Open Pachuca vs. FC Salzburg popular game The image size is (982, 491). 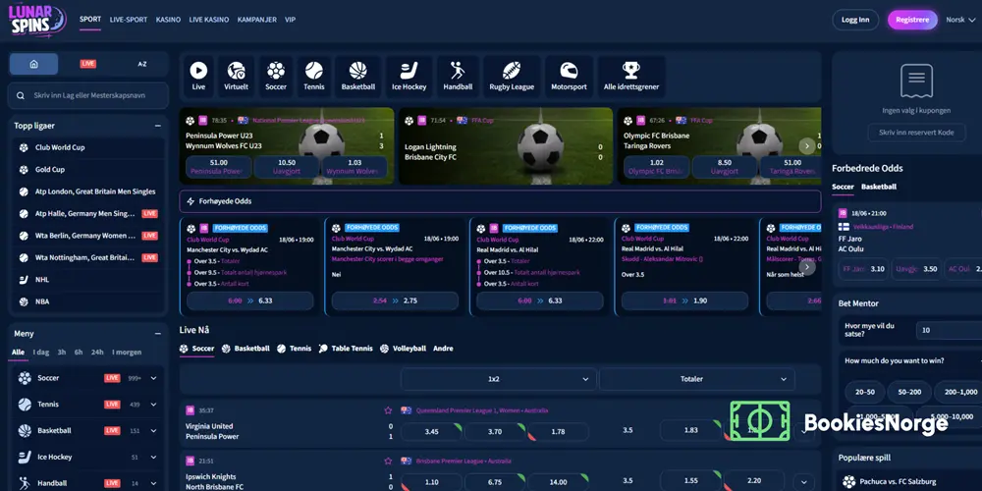[910, 481]
